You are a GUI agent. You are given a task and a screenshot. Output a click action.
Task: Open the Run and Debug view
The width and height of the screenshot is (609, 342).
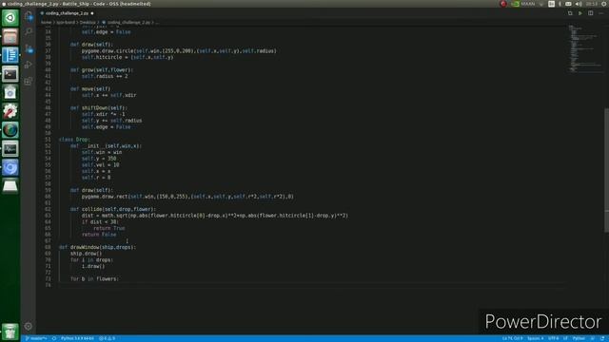29,65
